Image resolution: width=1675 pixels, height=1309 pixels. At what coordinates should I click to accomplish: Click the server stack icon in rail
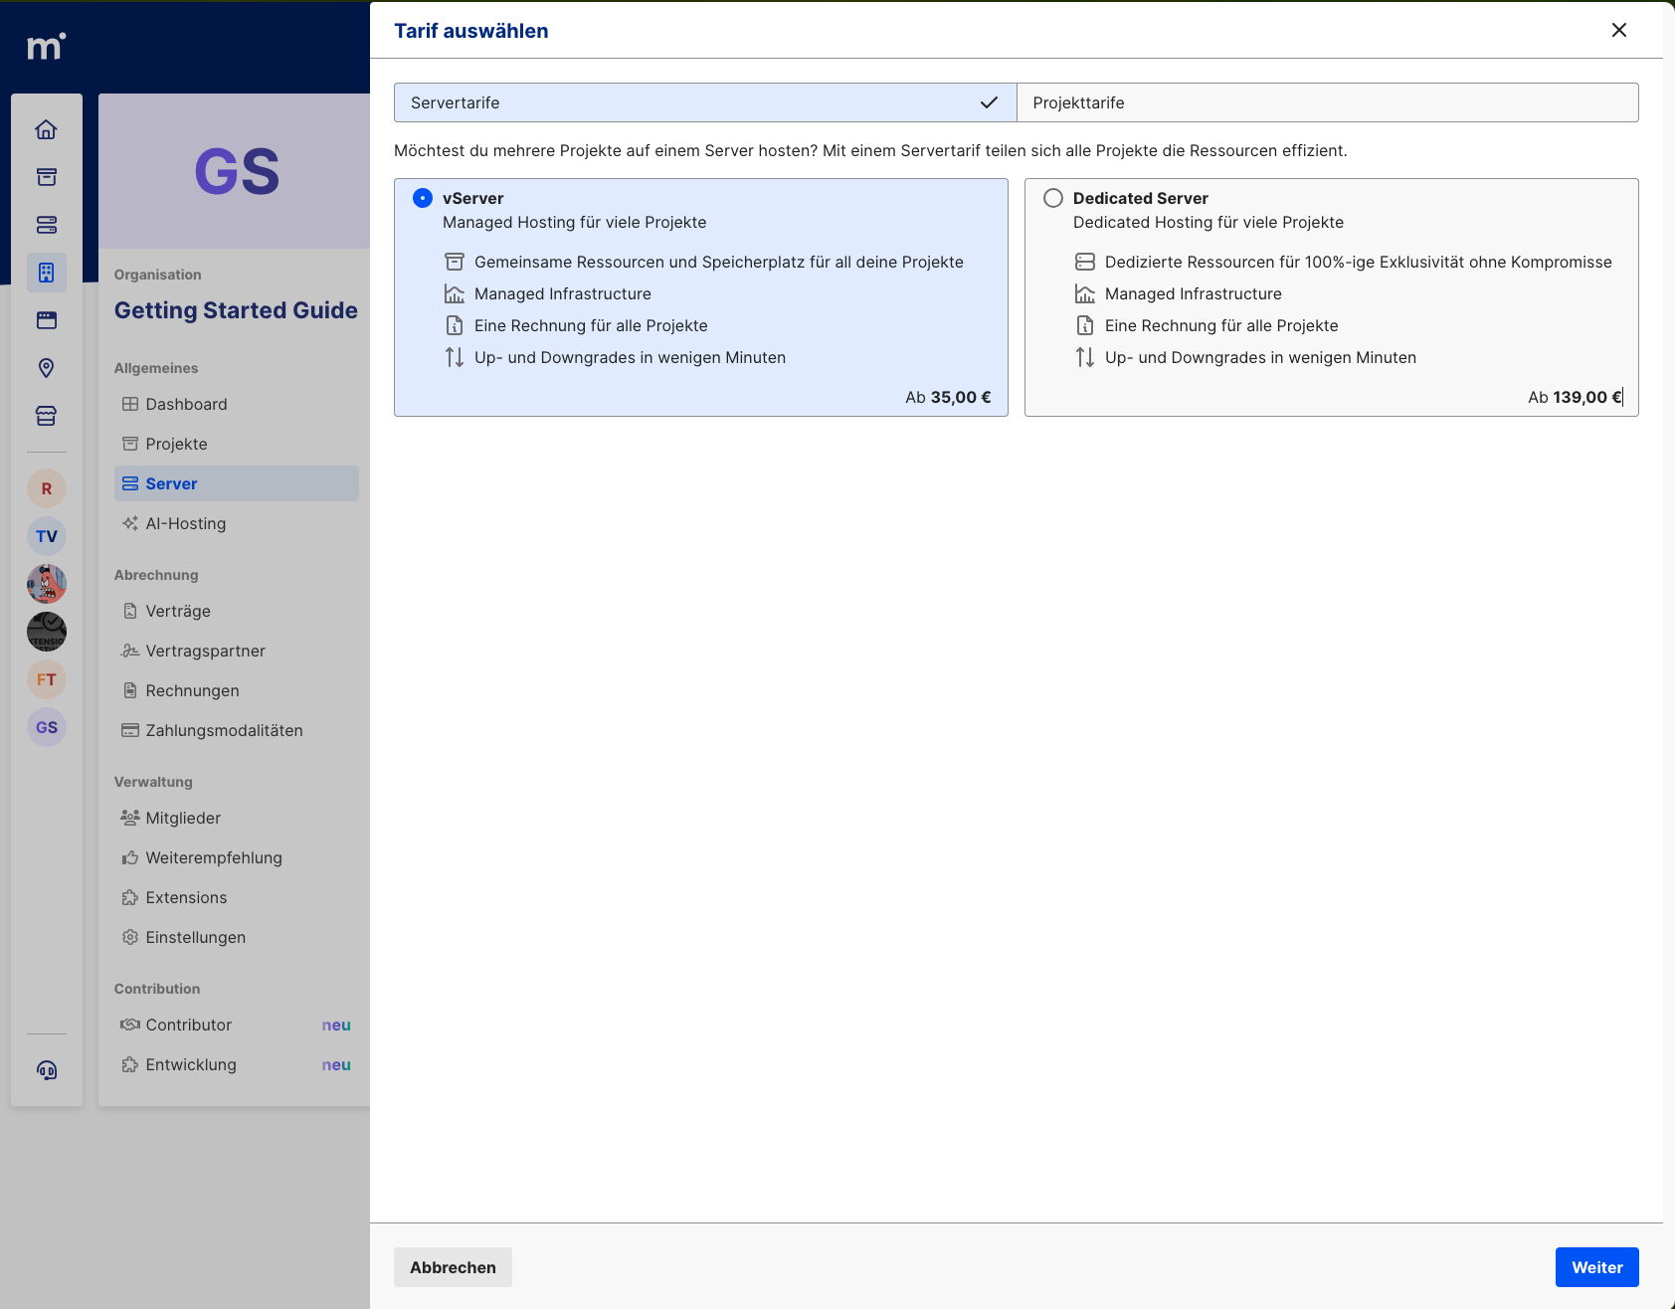coord(47,225)
